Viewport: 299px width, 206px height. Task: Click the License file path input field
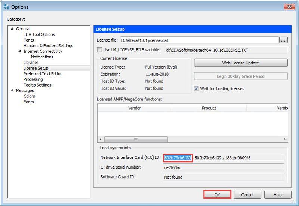[198, 40]
